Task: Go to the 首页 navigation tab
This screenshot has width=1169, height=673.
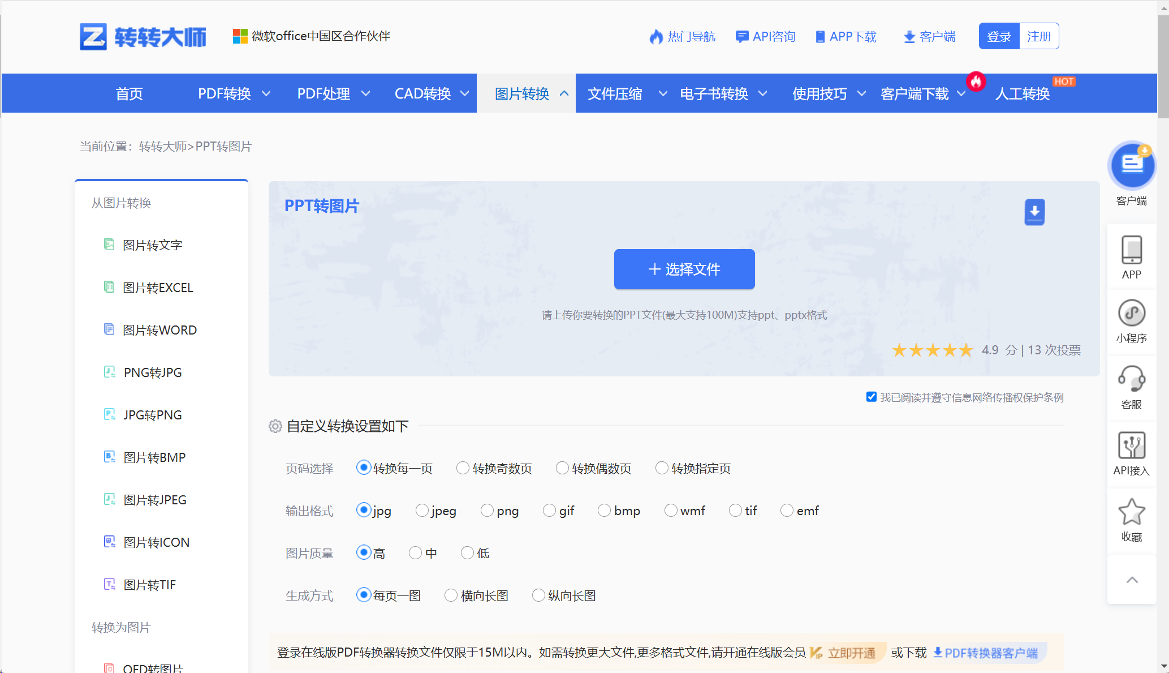Action: tap(129, 93)
